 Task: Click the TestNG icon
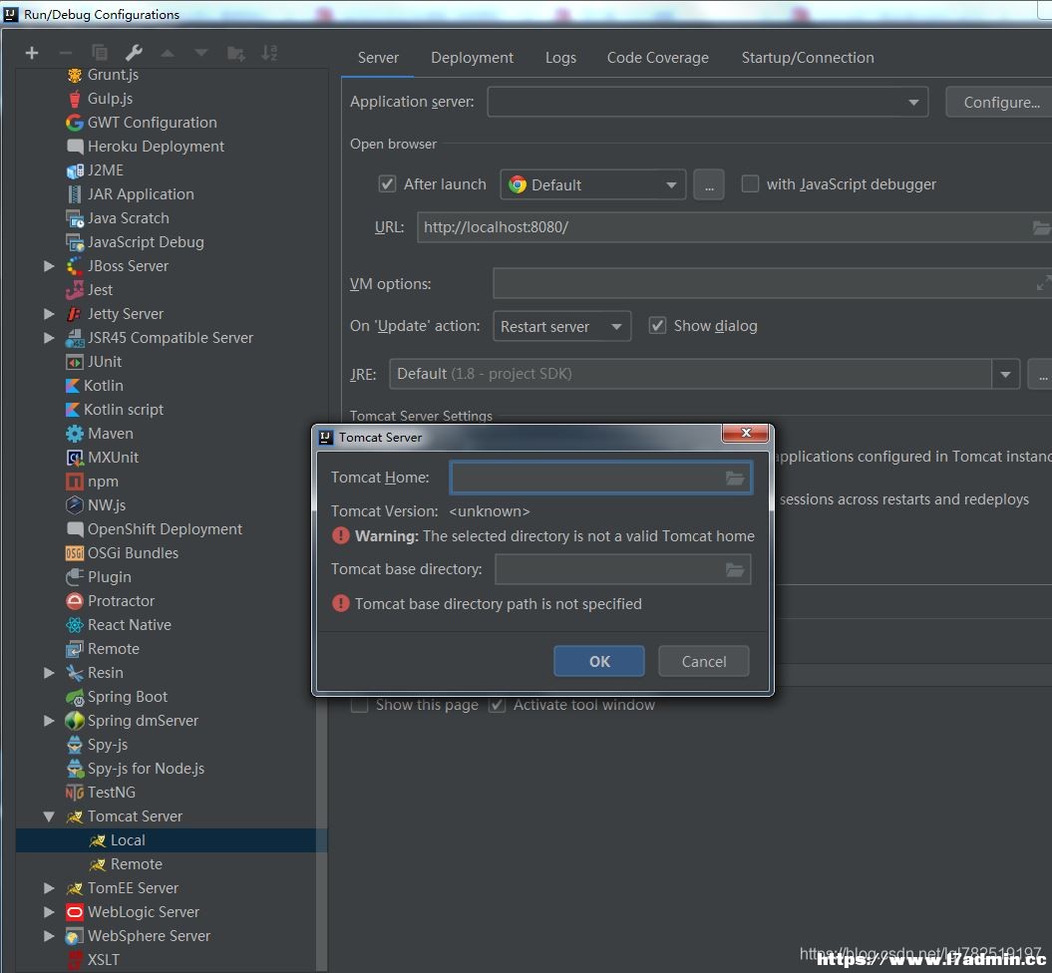pos(75,793)
